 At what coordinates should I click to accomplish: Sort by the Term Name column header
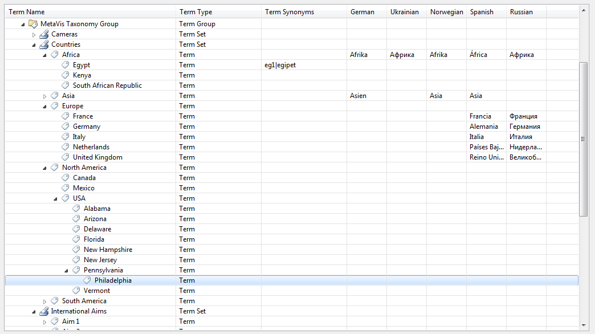coord(27,12)
